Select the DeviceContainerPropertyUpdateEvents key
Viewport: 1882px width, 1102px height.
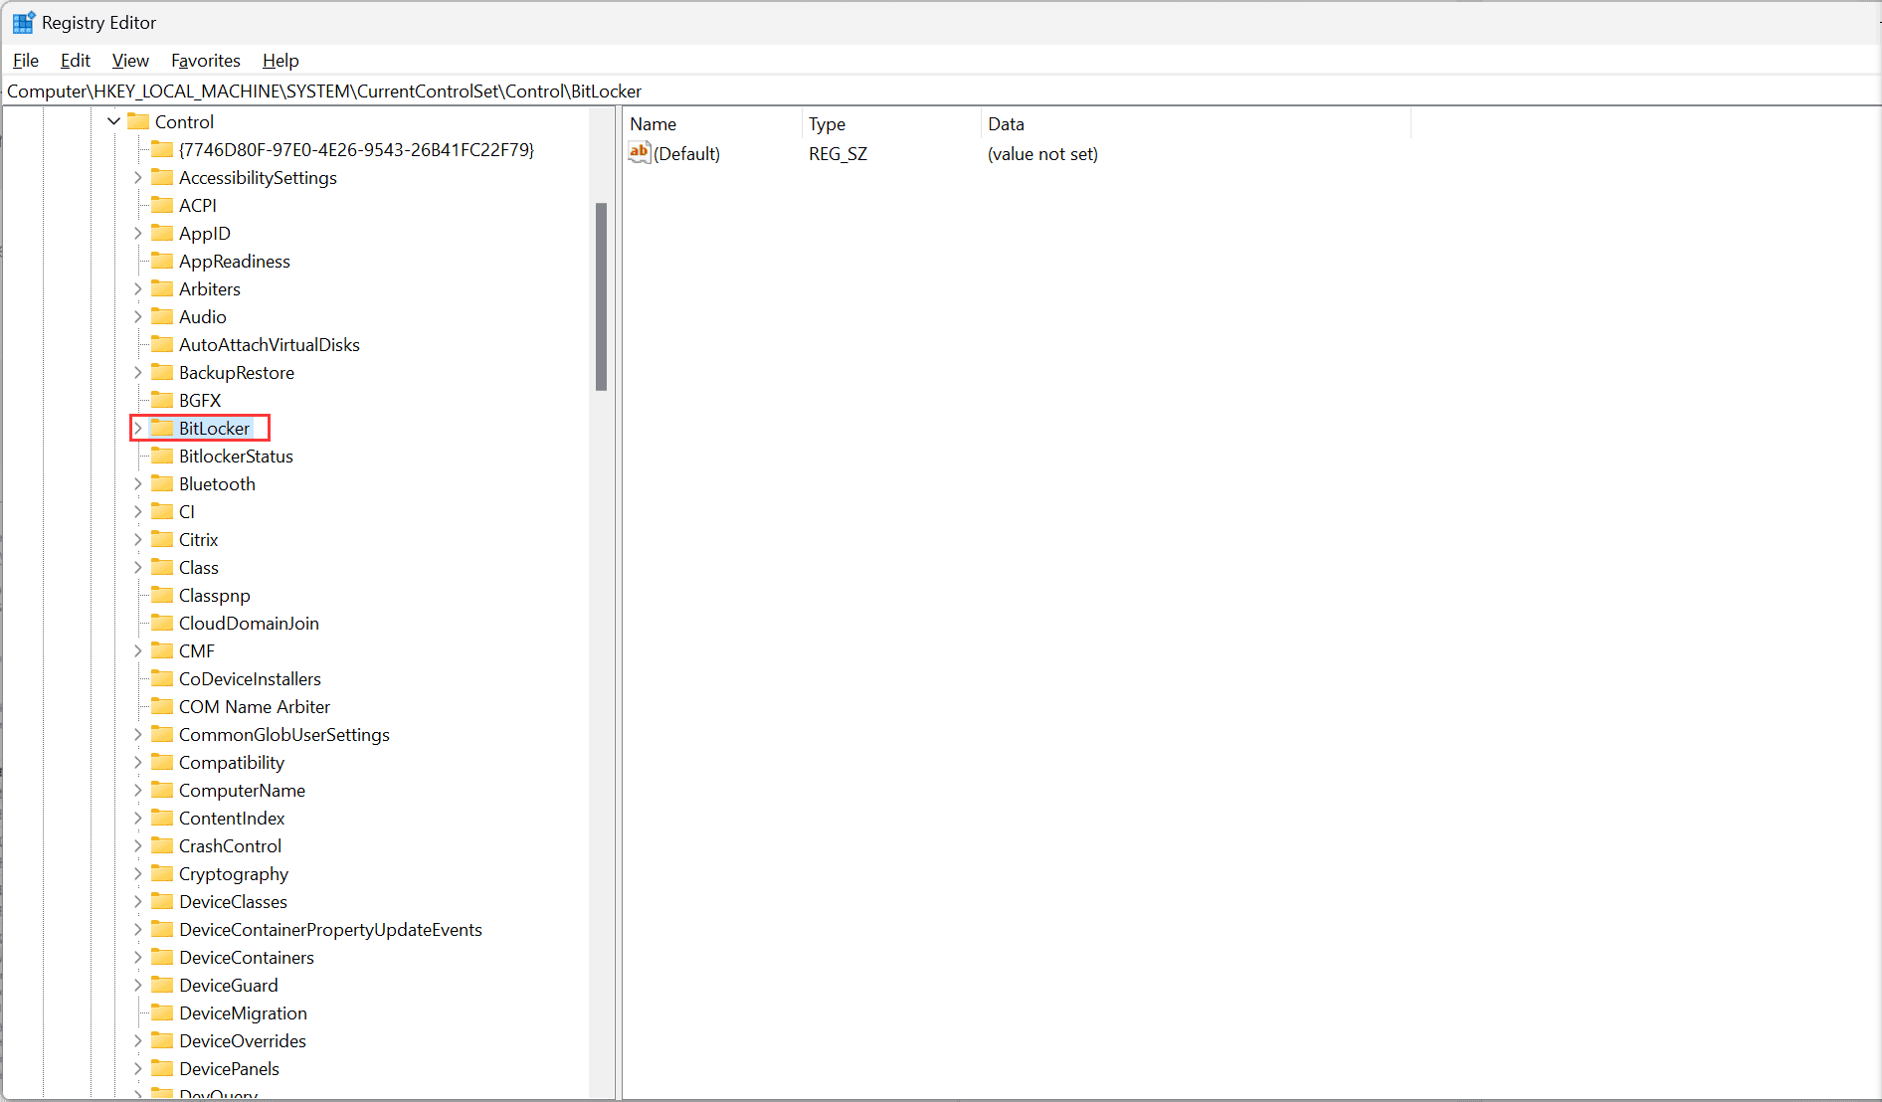pyautogui.click(x=330, y=929)
